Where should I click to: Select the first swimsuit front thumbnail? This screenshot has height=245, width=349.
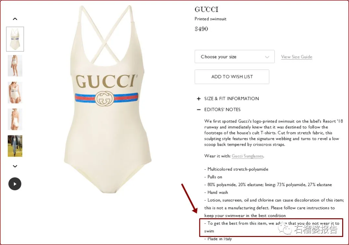15,39
